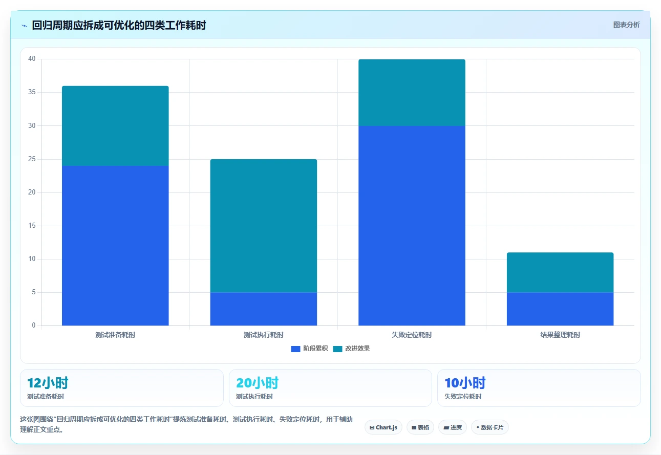Click the blue 阶段累积 legend color box

pyautogui.click(x=295, y=349)
